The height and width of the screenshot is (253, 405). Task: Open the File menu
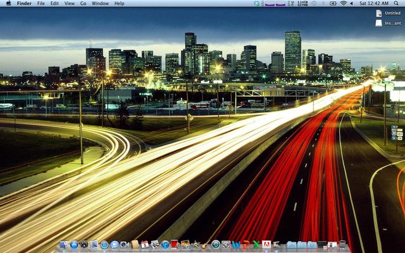[x=40, y=3]
